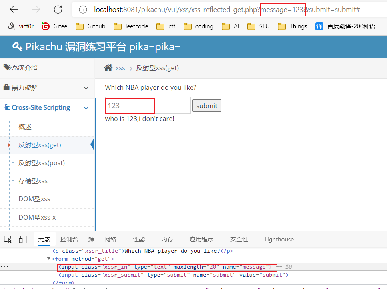
Task: Open the 存储型xss sidebar link
Action: pyautogui.click(x=33, y=181)
